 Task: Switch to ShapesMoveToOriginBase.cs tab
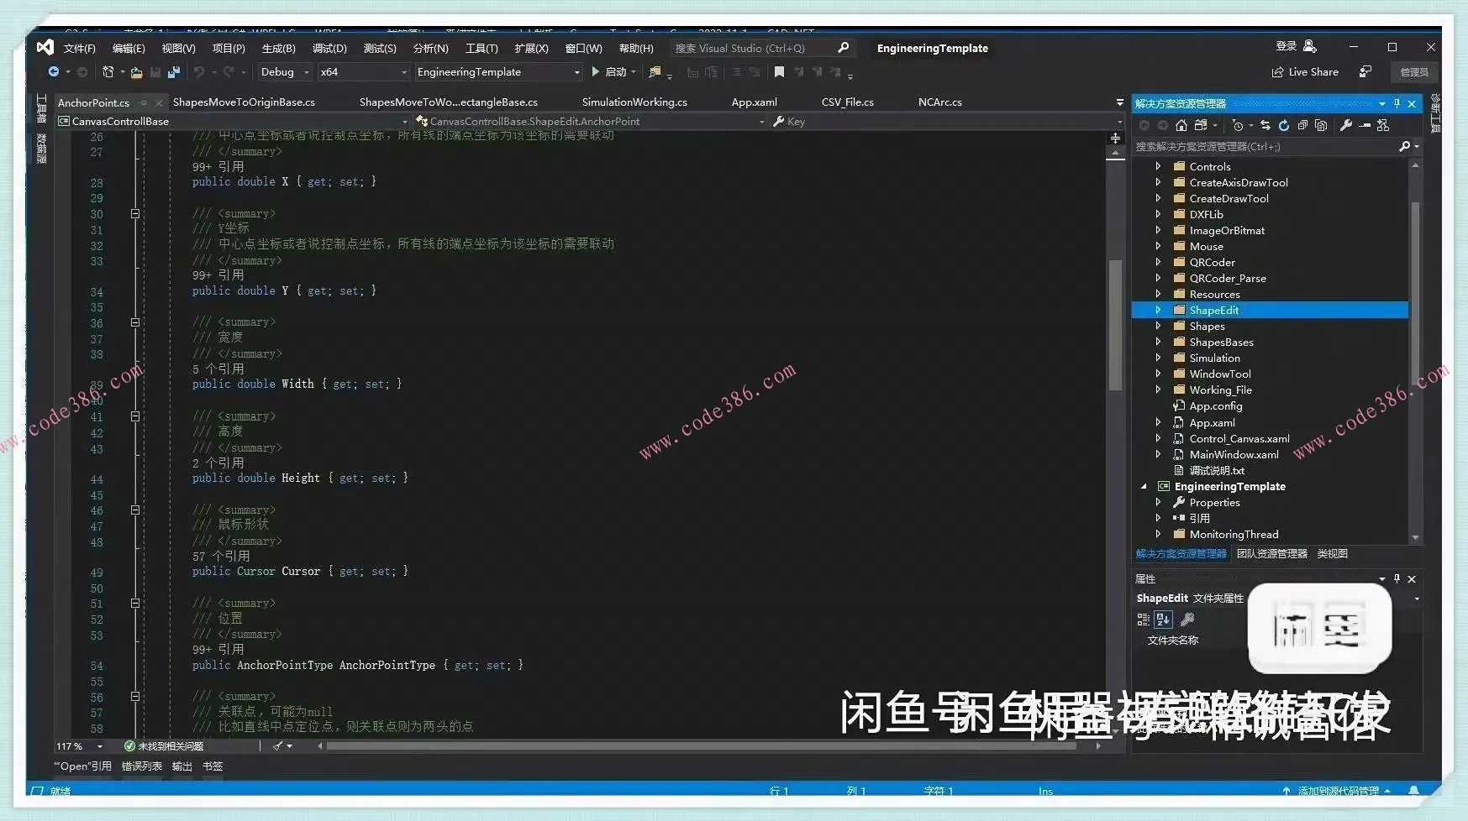coord(244,102)
